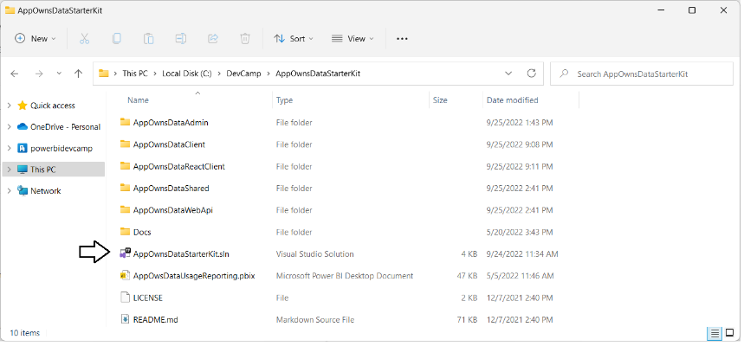Click the Rename icon in toolbar
Image resolution: width=744 pixels, height=346 pixels.
point(181,39)
